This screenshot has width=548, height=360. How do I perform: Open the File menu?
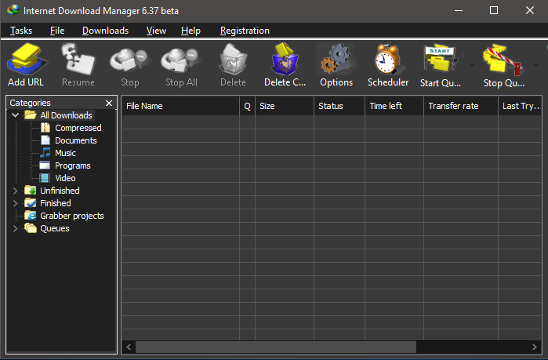(57, 31)
